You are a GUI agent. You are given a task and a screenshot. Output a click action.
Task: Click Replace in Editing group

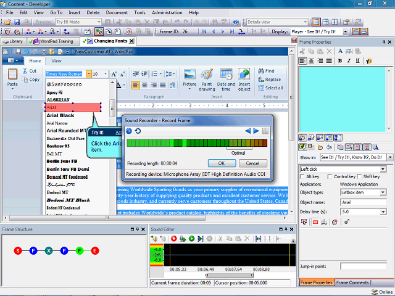tap(270, 80)
